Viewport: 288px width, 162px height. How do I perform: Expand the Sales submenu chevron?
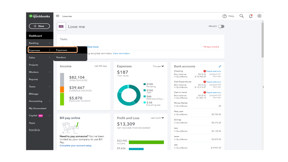pyautogui.click(x=49, y=57)
